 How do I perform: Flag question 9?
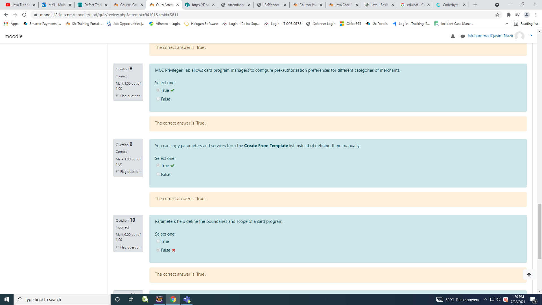point(128,172)
